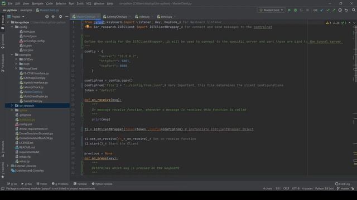Select MasterClient.py in project tree
This screenshot has height=200, width=357.
point(31,92)
